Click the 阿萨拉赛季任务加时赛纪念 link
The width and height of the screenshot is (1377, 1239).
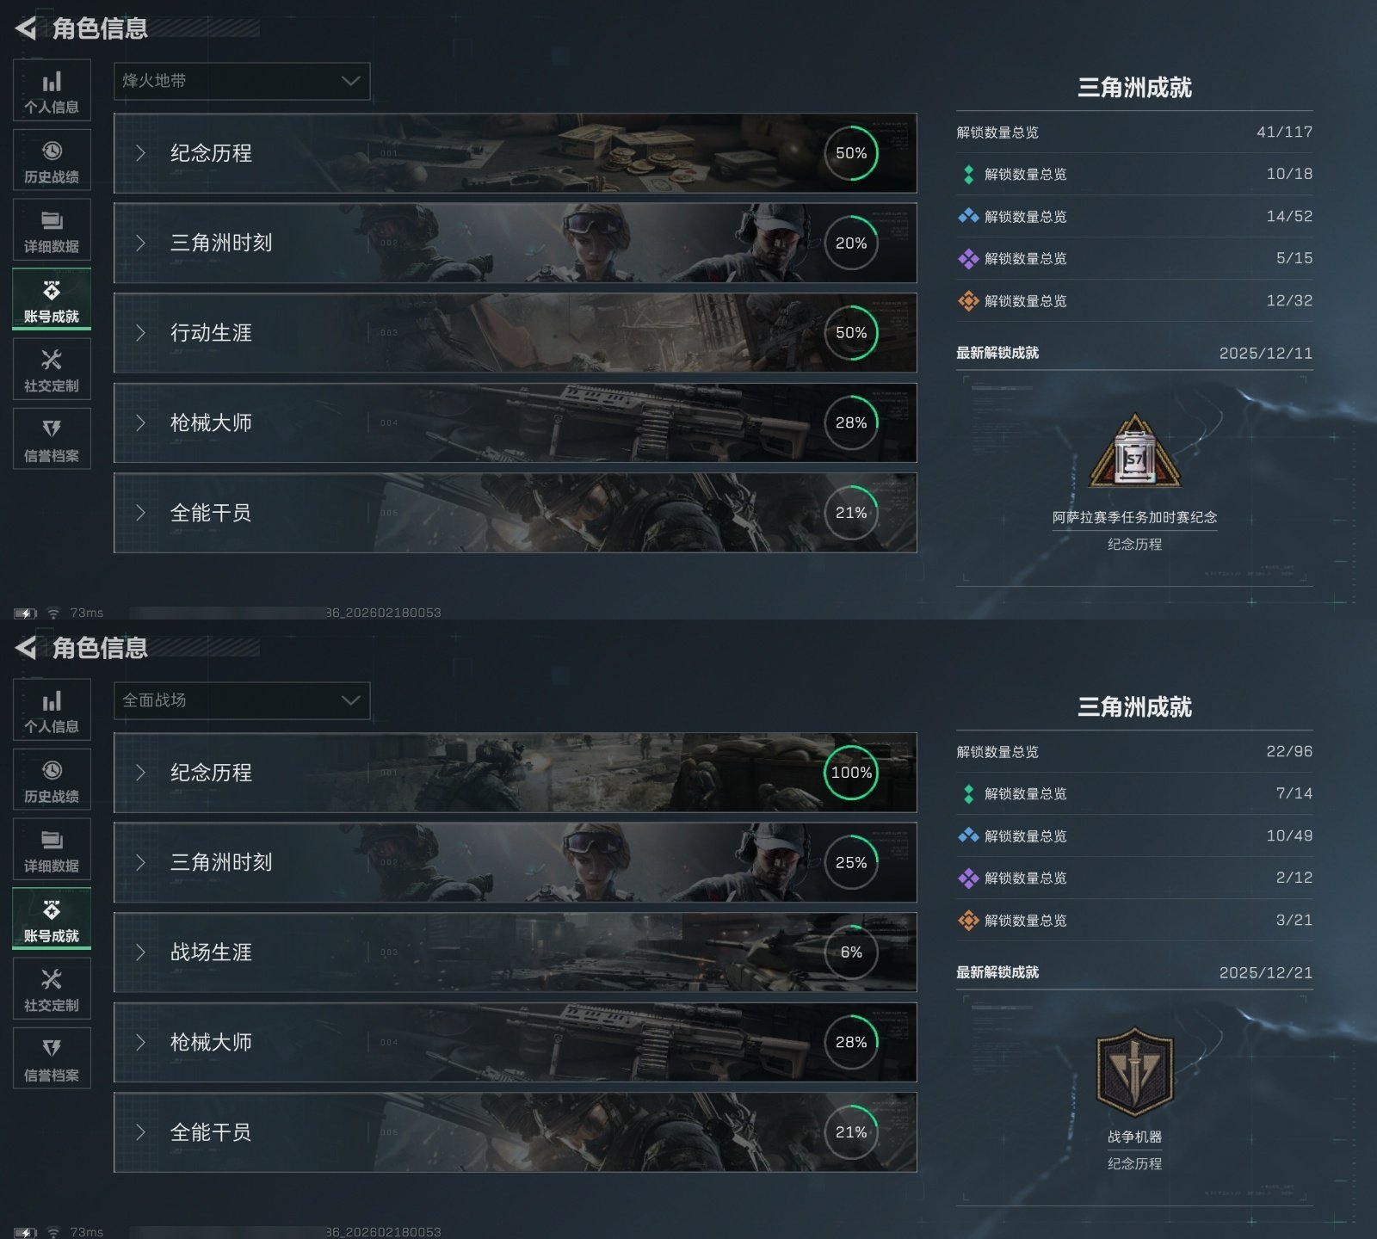point(1134,517)
